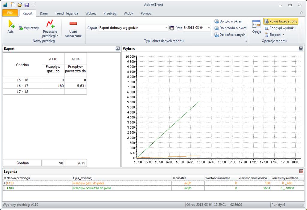Click the Średnia value 90
Image resolution: width=307 pixels, height=210 pixels.
coord(53,163)
